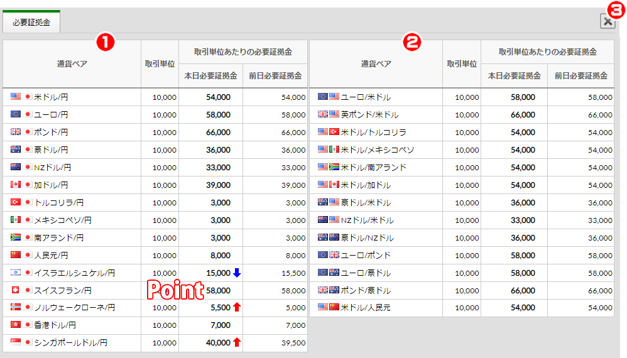
Task: Select the 米ドル/人民元 currency pair
Action: click(366, 308)
